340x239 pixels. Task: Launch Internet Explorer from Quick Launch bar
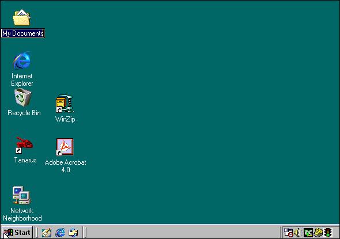click(x=60, y=233)
